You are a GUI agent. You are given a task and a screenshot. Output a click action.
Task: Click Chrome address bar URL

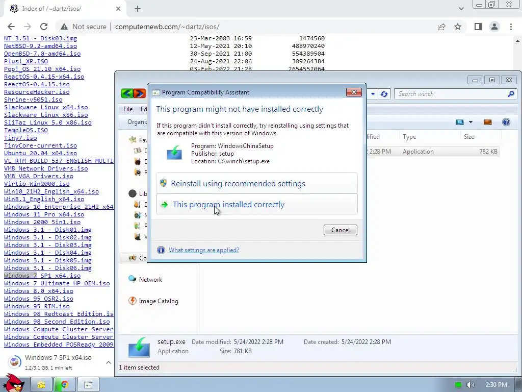pyautogui.click(x=167, y=27)
